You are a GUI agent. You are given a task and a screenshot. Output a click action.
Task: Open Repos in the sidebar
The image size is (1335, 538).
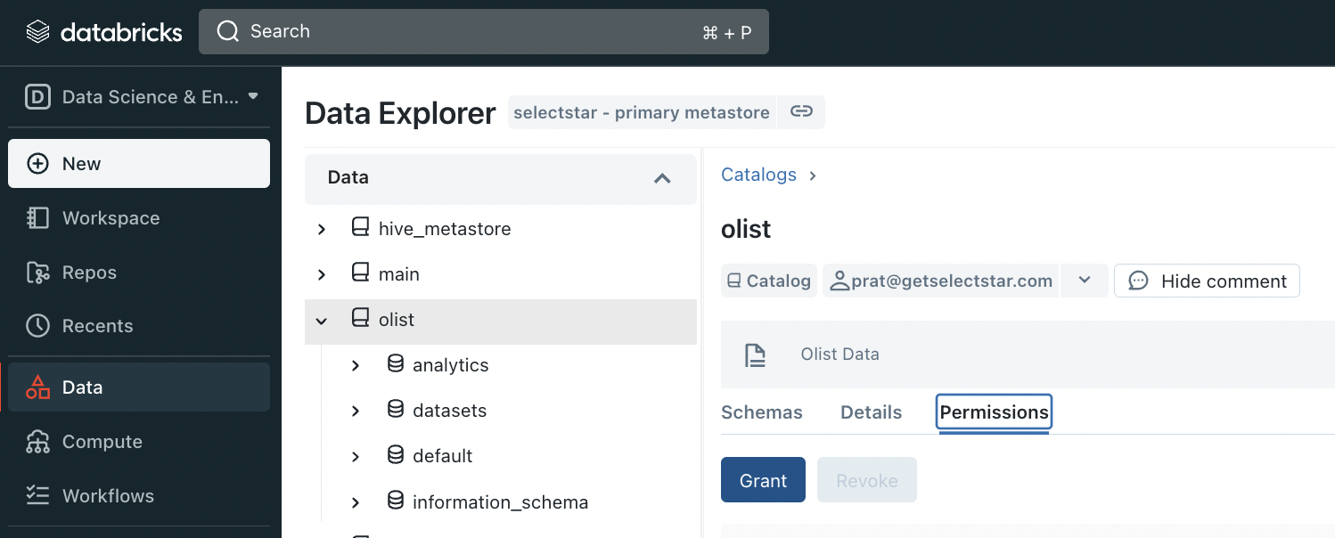[x=89, y=273]
